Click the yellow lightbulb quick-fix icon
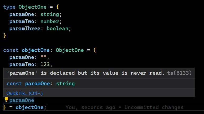This screenshot has height=114, width=204. coord(6,100)
